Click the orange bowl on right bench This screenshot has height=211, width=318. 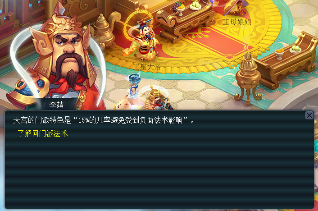pos(279,53)
